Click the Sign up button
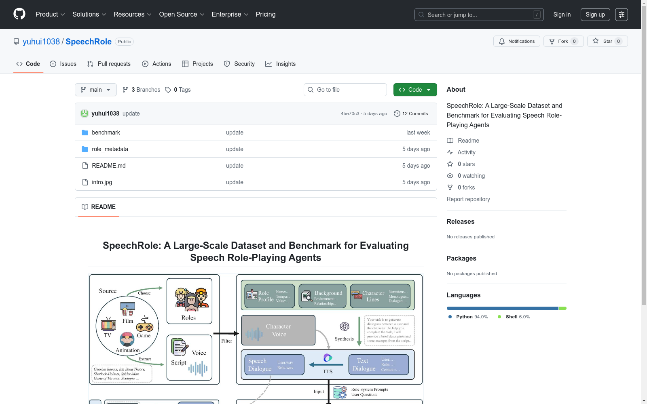Viewport: 647px width, 404px height. [x=595, y=15]
